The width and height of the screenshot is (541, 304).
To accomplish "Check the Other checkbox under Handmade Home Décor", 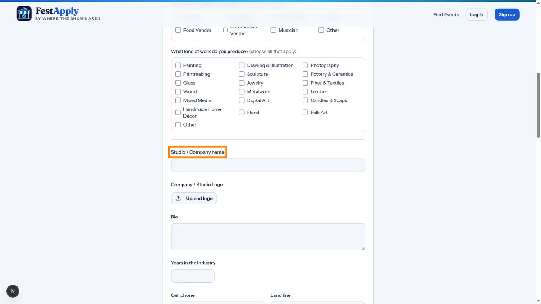I will tap(178, 125).
